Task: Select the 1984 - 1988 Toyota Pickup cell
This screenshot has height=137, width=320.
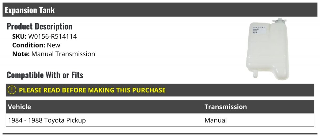Action: (x=47, y=120)
